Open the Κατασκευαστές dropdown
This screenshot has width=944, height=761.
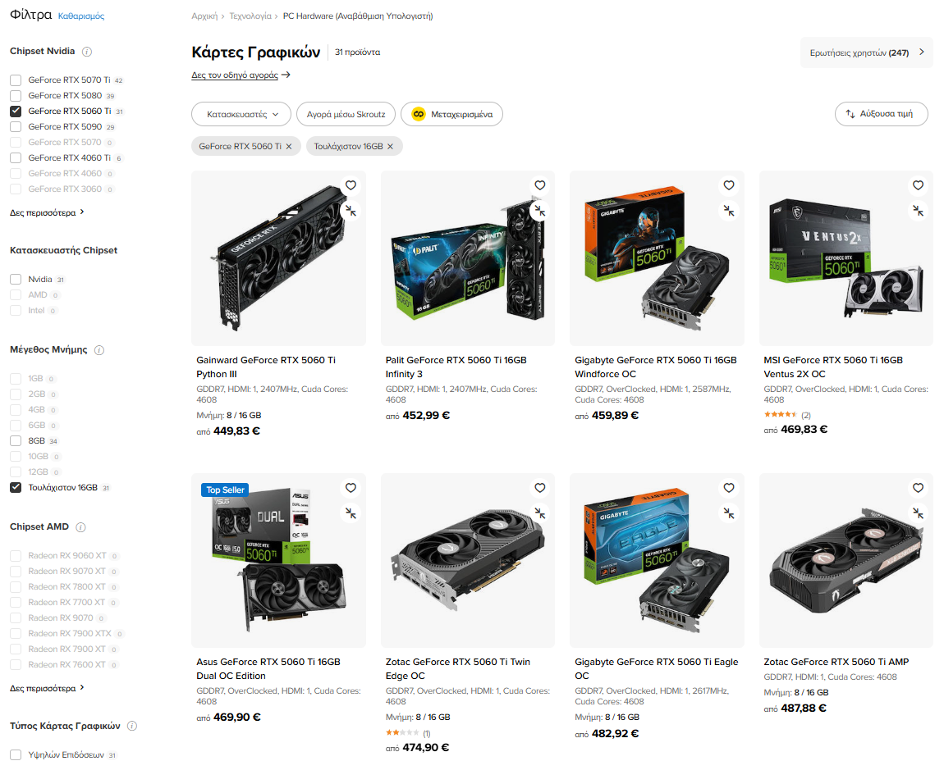[x=241, y=114]
